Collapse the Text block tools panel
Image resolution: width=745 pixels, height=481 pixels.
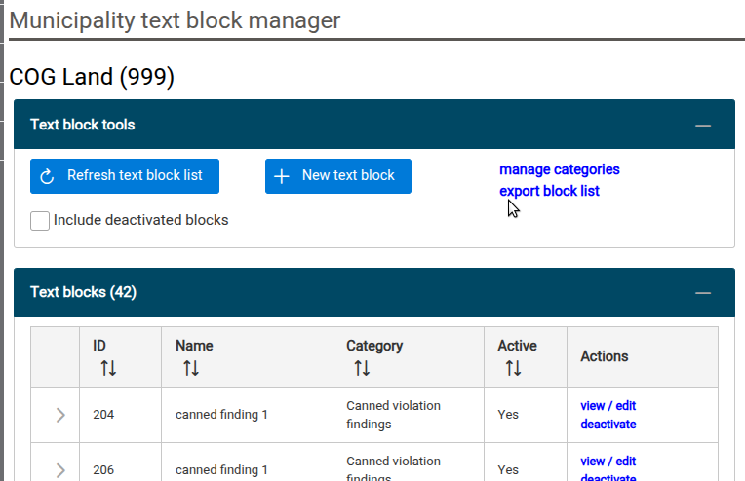click(703, 126)
